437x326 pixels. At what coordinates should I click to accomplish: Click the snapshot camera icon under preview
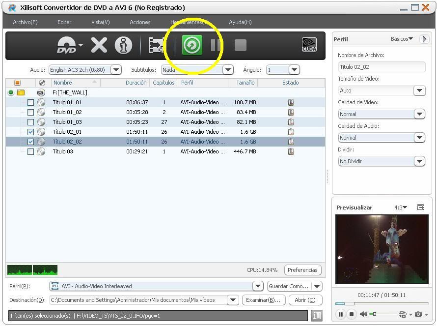418,314
